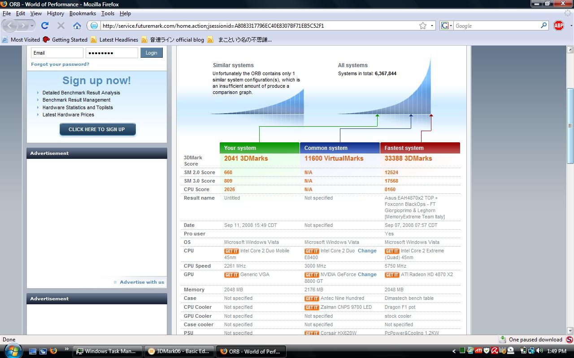Click Change next to the E8400 CPU
This screenshot has width=574, height=358.
point(367,251)
